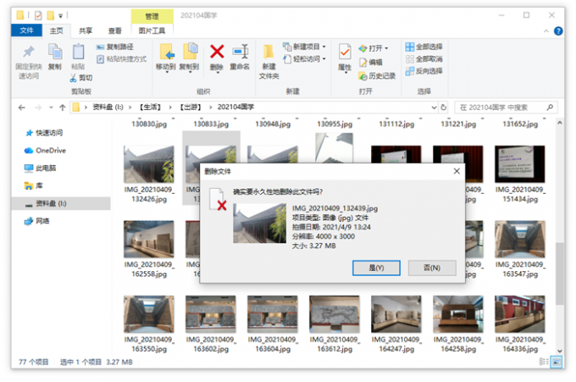
Task: Click the back navigation arrow
Action: pos(22,108)
